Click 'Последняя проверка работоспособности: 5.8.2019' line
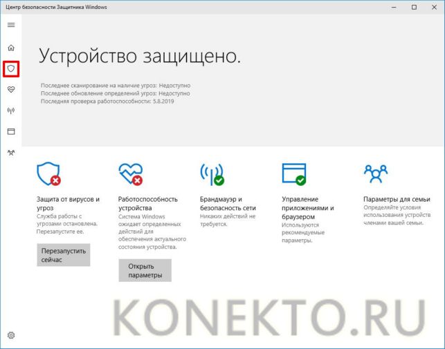Screen dimensions: 445x349 (107, 101)
